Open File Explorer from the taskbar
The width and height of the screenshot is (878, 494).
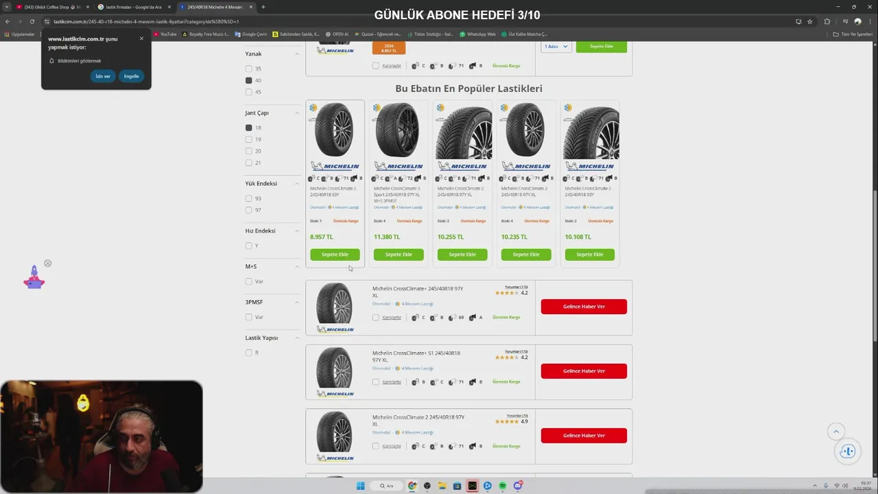click(442, 486)
